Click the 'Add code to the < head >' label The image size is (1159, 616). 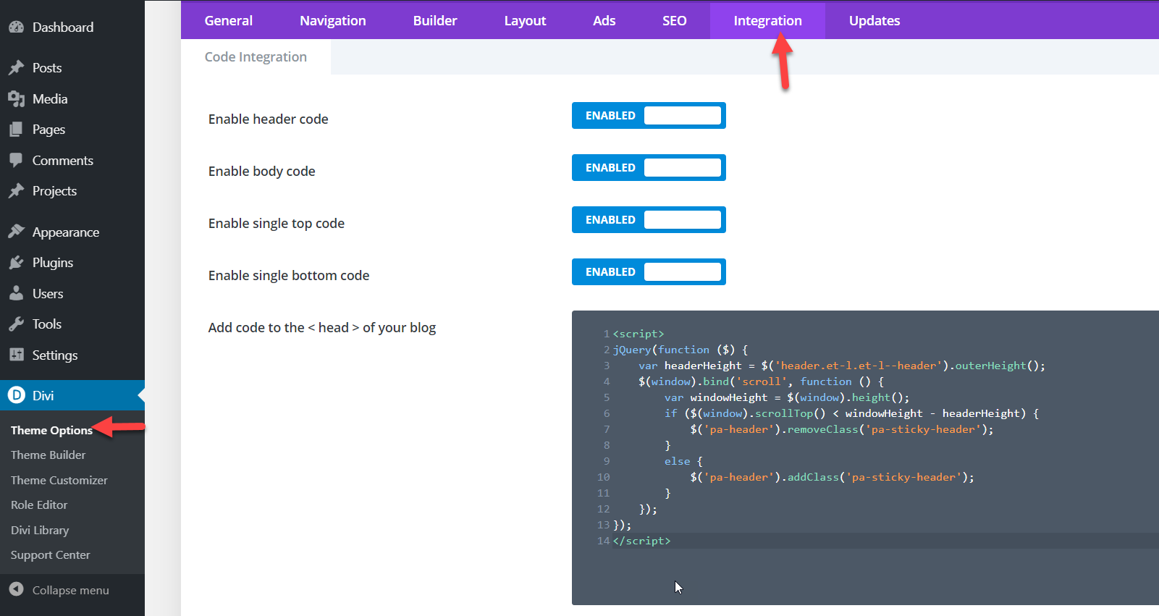[322, 328]
